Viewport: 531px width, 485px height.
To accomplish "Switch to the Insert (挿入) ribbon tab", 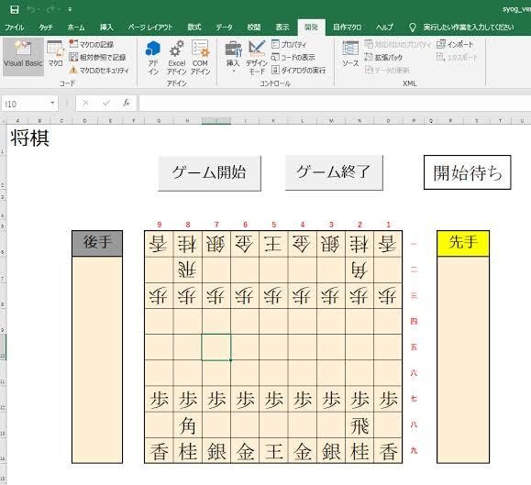I will 106,28.
